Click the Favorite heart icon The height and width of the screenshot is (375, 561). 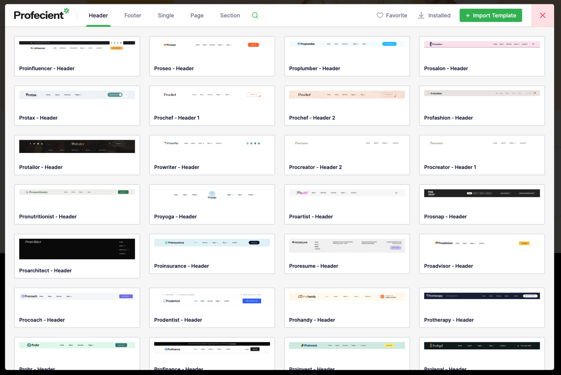tap(392, 15)
